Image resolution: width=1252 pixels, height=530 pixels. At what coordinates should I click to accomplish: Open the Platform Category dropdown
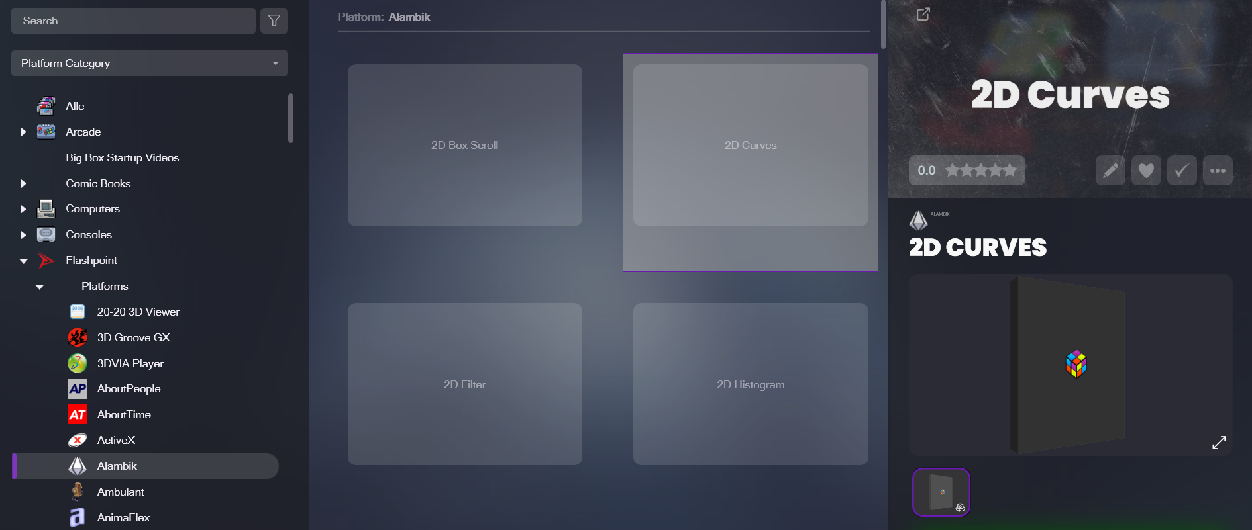click(149, 64)
